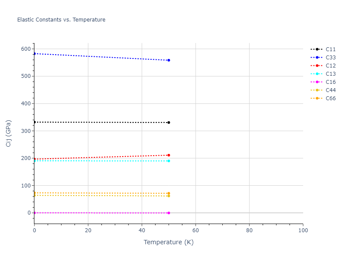Screen dimensions: 344x258
Task: Toggle the C66 series in the legend
Action: (330, 98)
